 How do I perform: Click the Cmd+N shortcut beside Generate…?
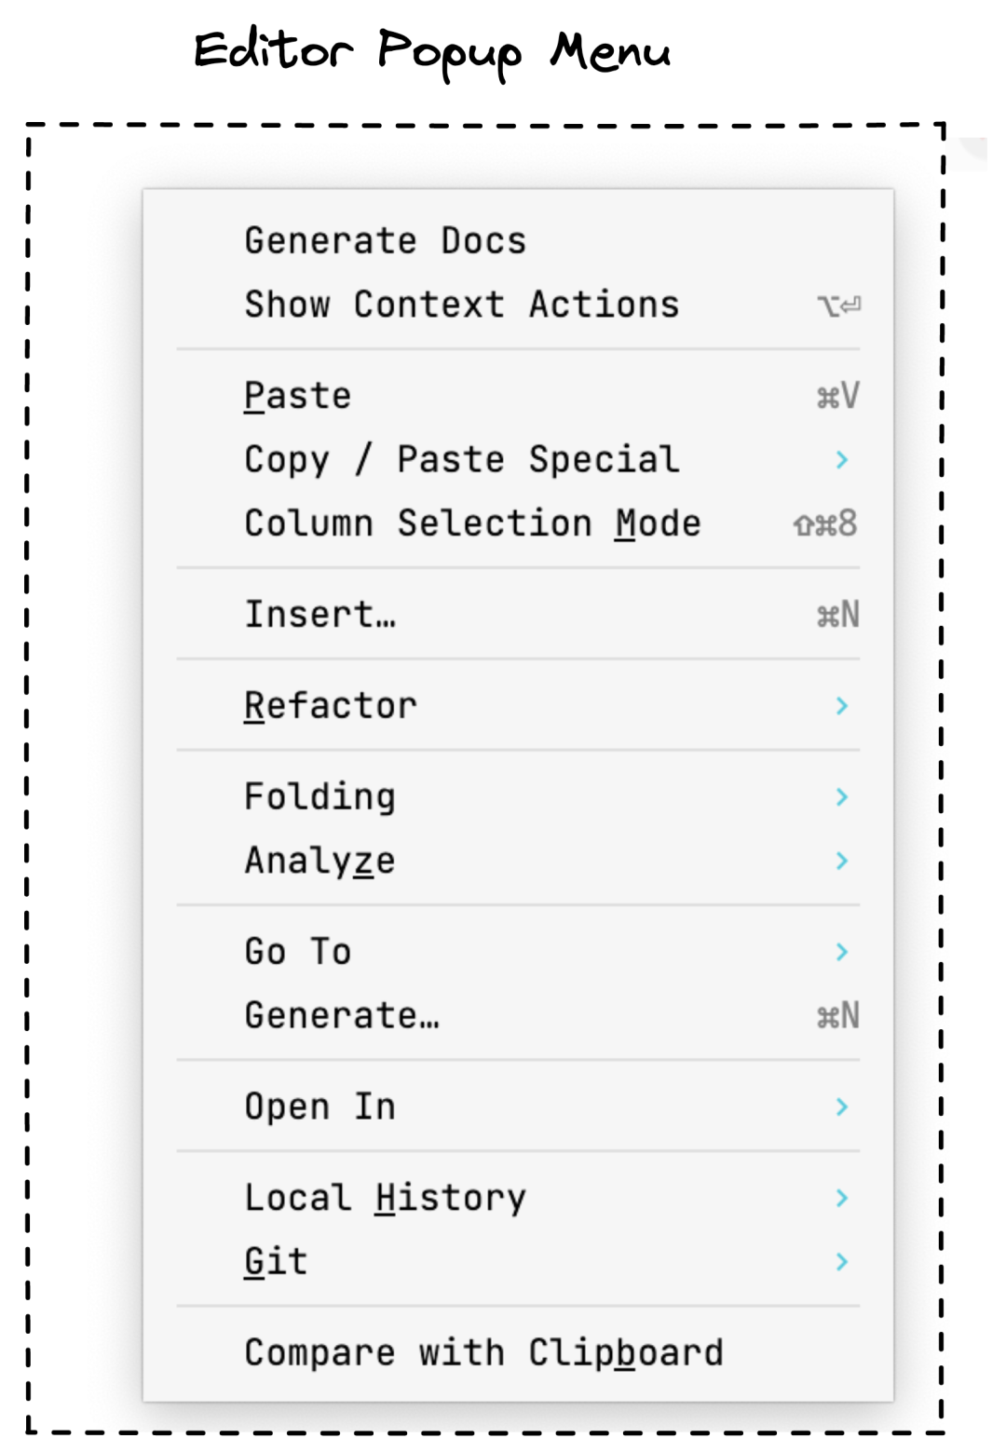click(x=836, y=1014)
